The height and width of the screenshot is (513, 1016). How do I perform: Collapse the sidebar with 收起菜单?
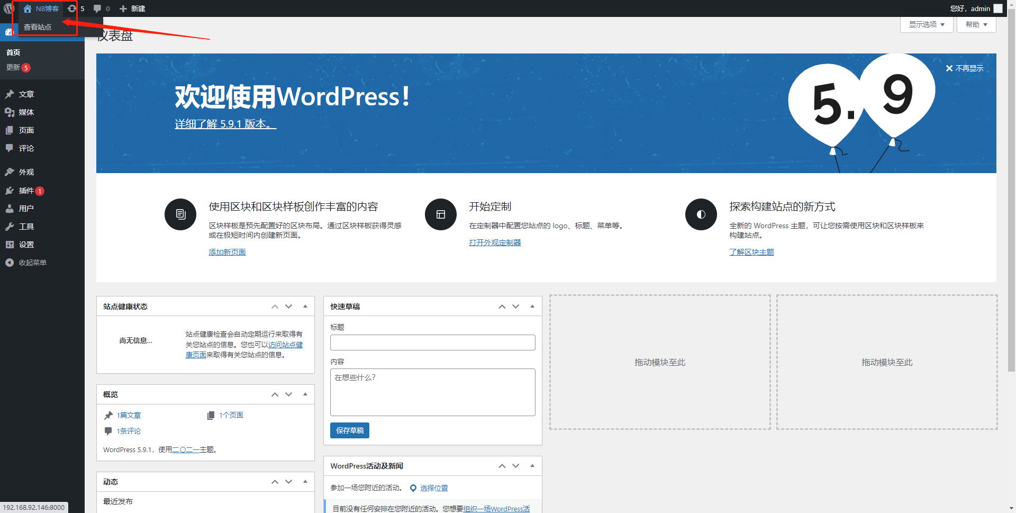click(x=26, y=263)
